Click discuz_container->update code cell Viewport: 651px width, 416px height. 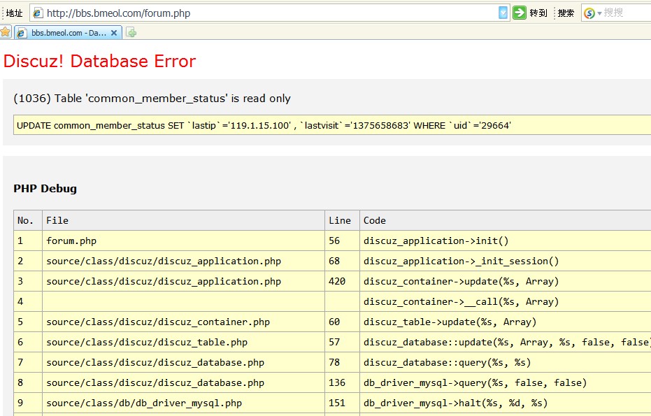point(506,282)
